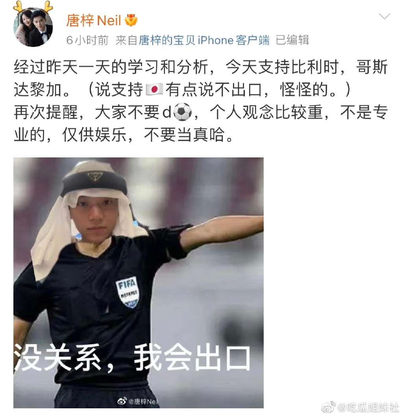Click the line 再次提醒 in the post
Screen dimensions: 403x417
coord(201,112)
